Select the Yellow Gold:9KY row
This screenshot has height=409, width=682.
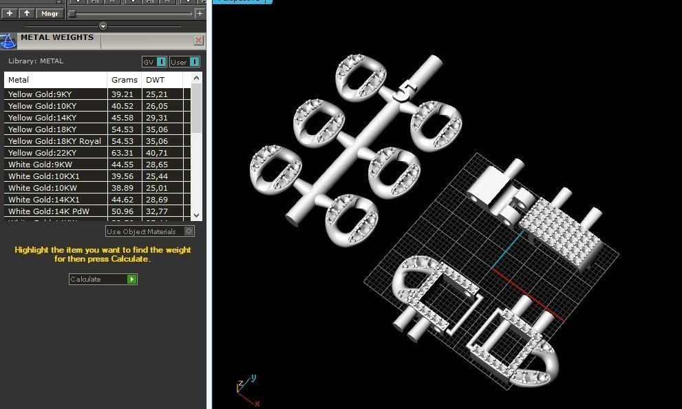point(98,94)
